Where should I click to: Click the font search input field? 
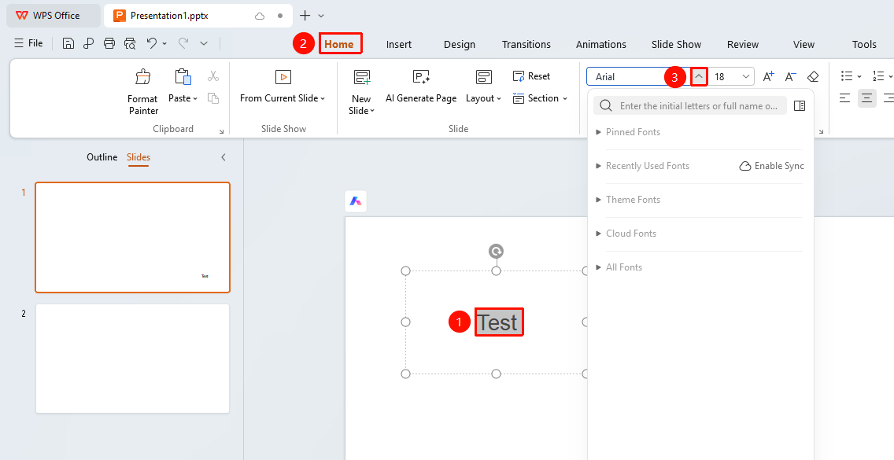690,106
